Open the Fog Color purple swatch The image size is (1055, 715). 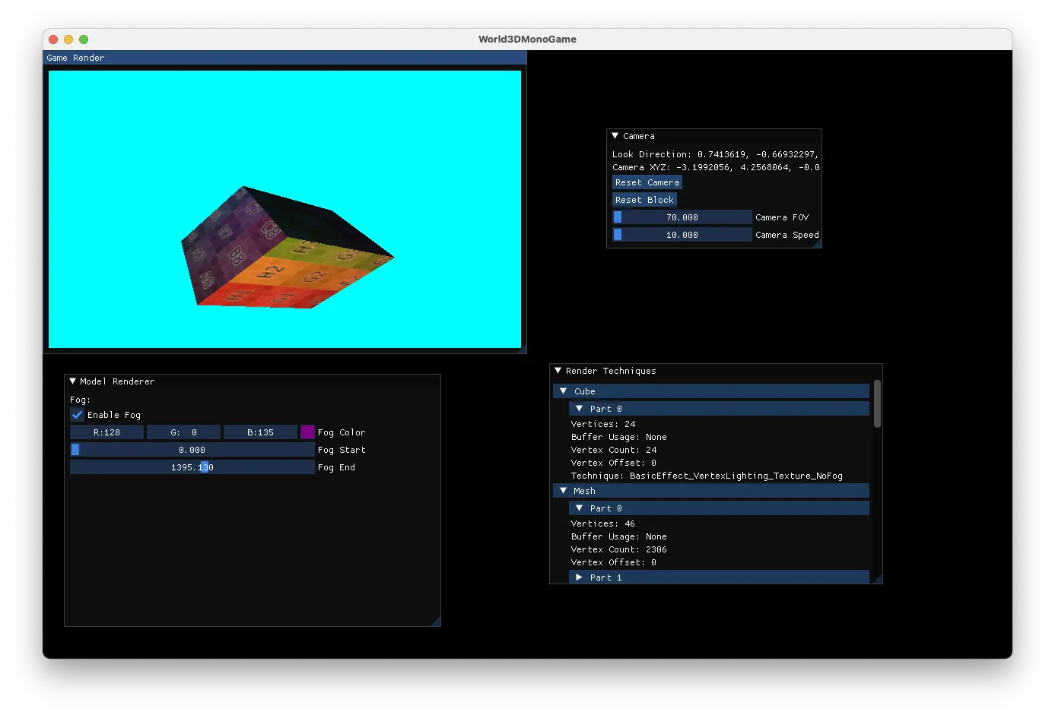[307, 432]
